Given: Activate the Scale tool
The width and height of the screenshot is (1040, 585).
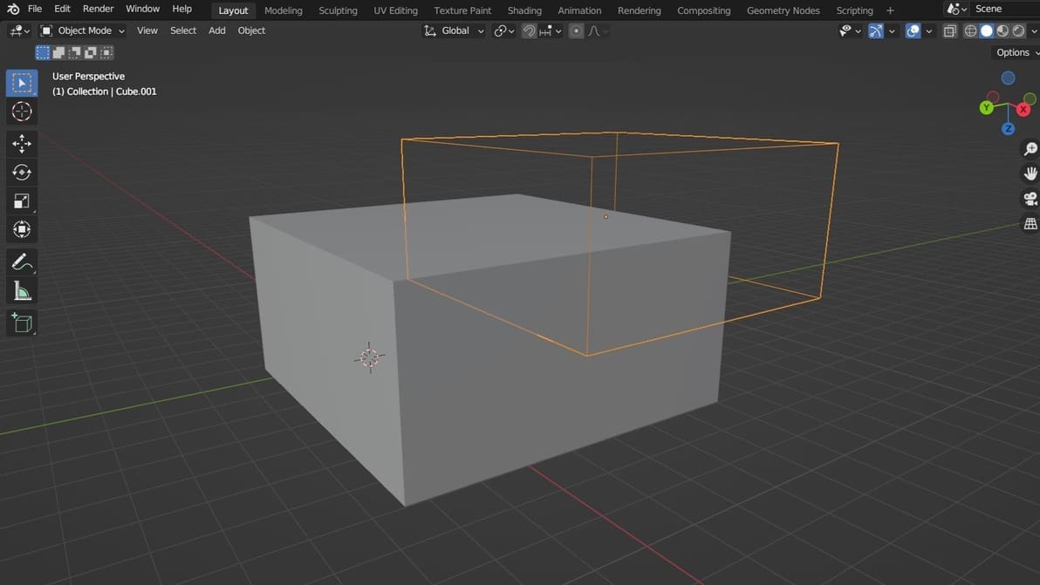Looking at the screenshot, I should tap(21, 201).
